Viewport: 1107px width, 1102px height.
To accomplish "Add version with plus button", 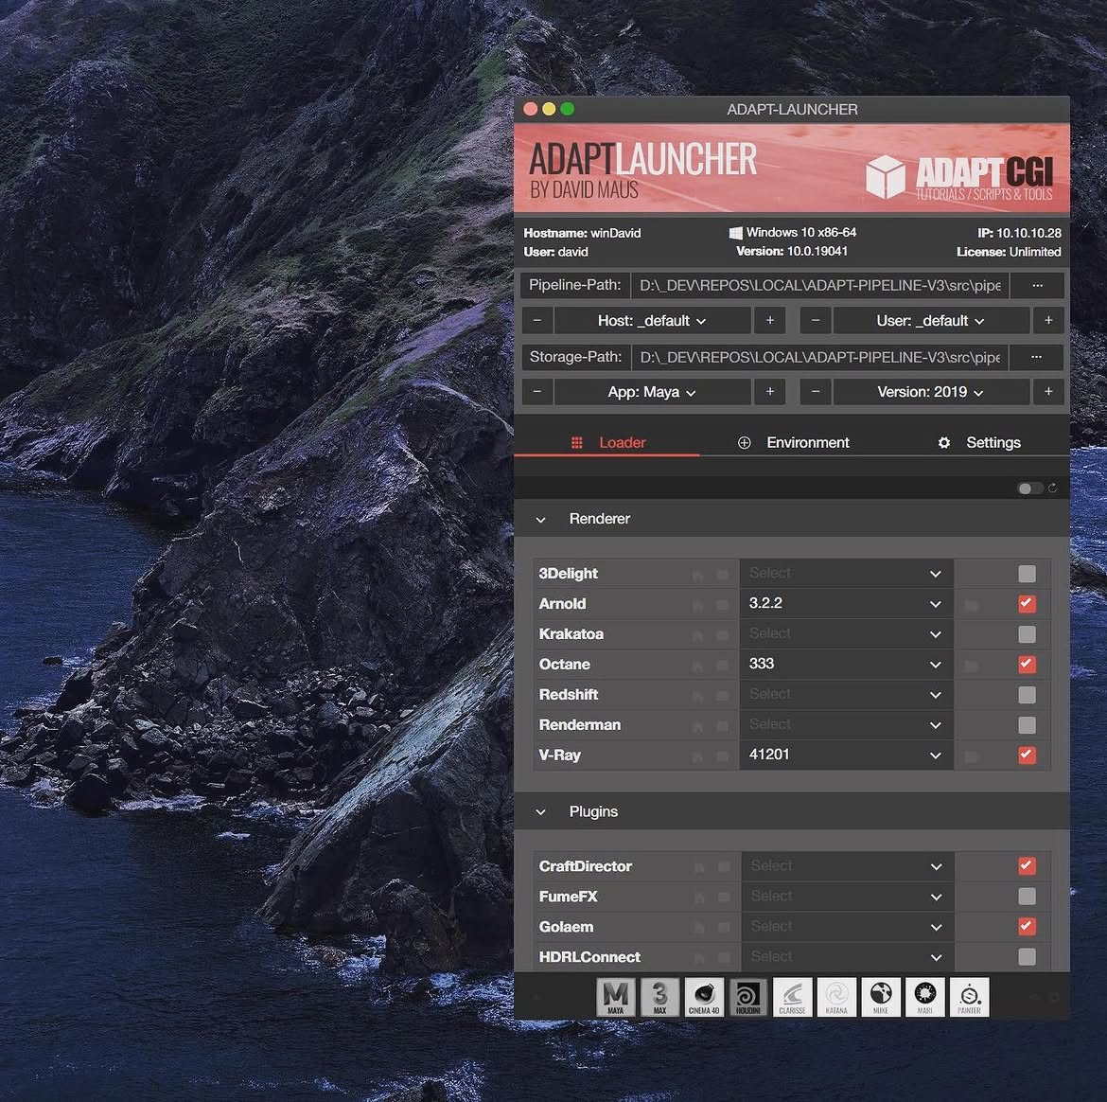I will 1048,392.
